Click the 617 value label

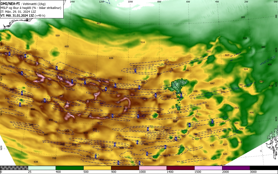tap(227, 55)
